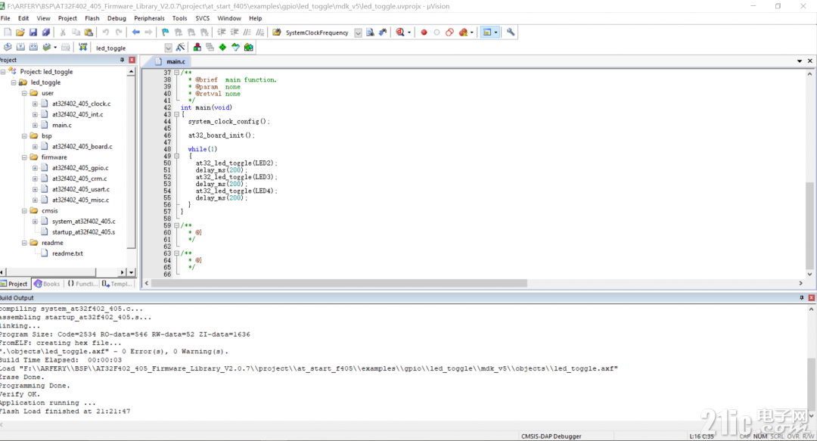Screen dimensions: 817x441
Task: Collapse the bsp folder group
Action: click(x=24, y=135)
